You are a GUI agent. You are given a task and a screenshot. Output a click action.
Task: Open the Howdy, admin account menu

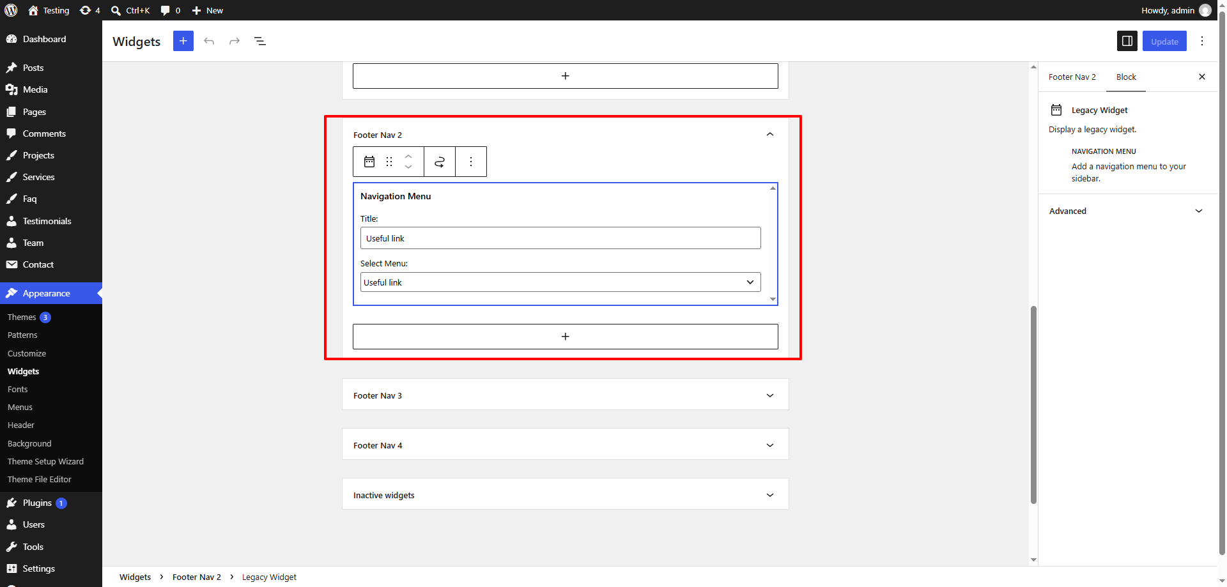click(1176, 10)
